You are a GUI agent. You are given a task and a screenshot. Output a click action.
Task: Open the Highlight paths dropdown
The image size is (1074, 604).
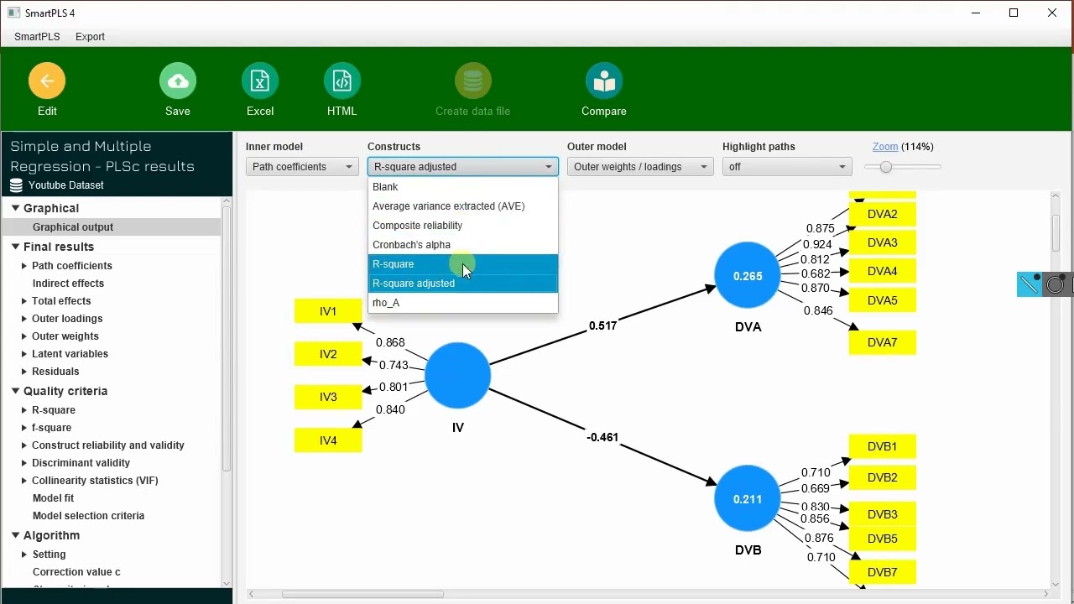click(787, 167)
